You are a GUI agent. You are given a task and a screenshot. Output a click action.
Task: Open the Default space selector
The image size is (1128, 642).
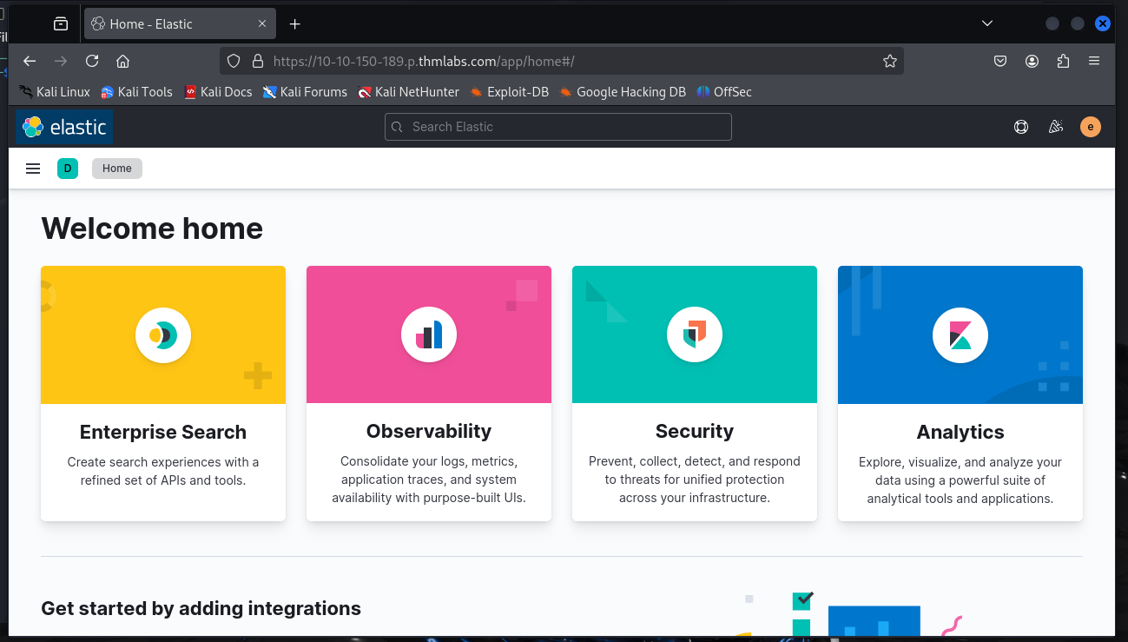68,169
